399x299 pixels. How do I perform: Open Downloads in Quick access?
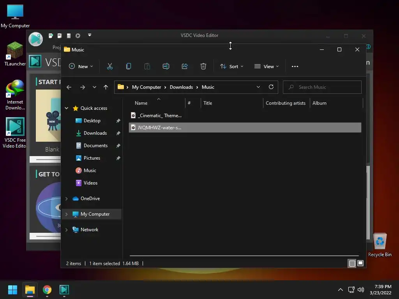(95, 133)
